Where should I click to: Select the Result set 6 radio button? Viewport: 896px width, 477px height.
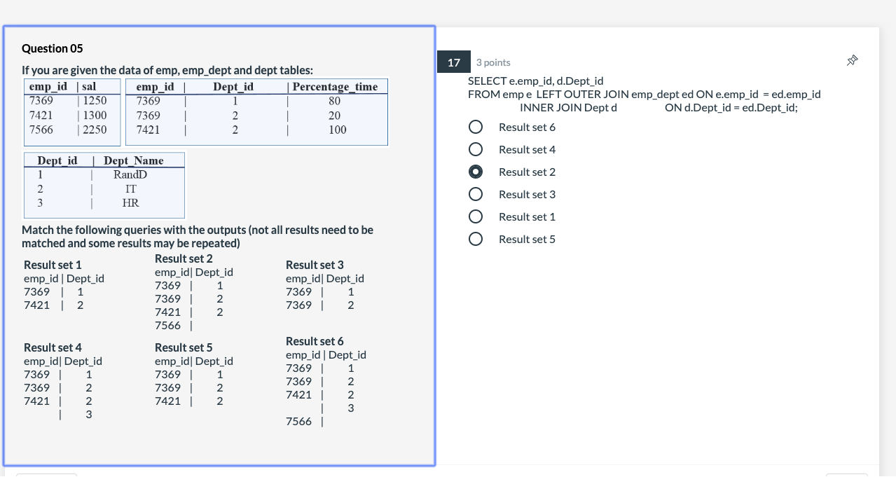(476, 127)
